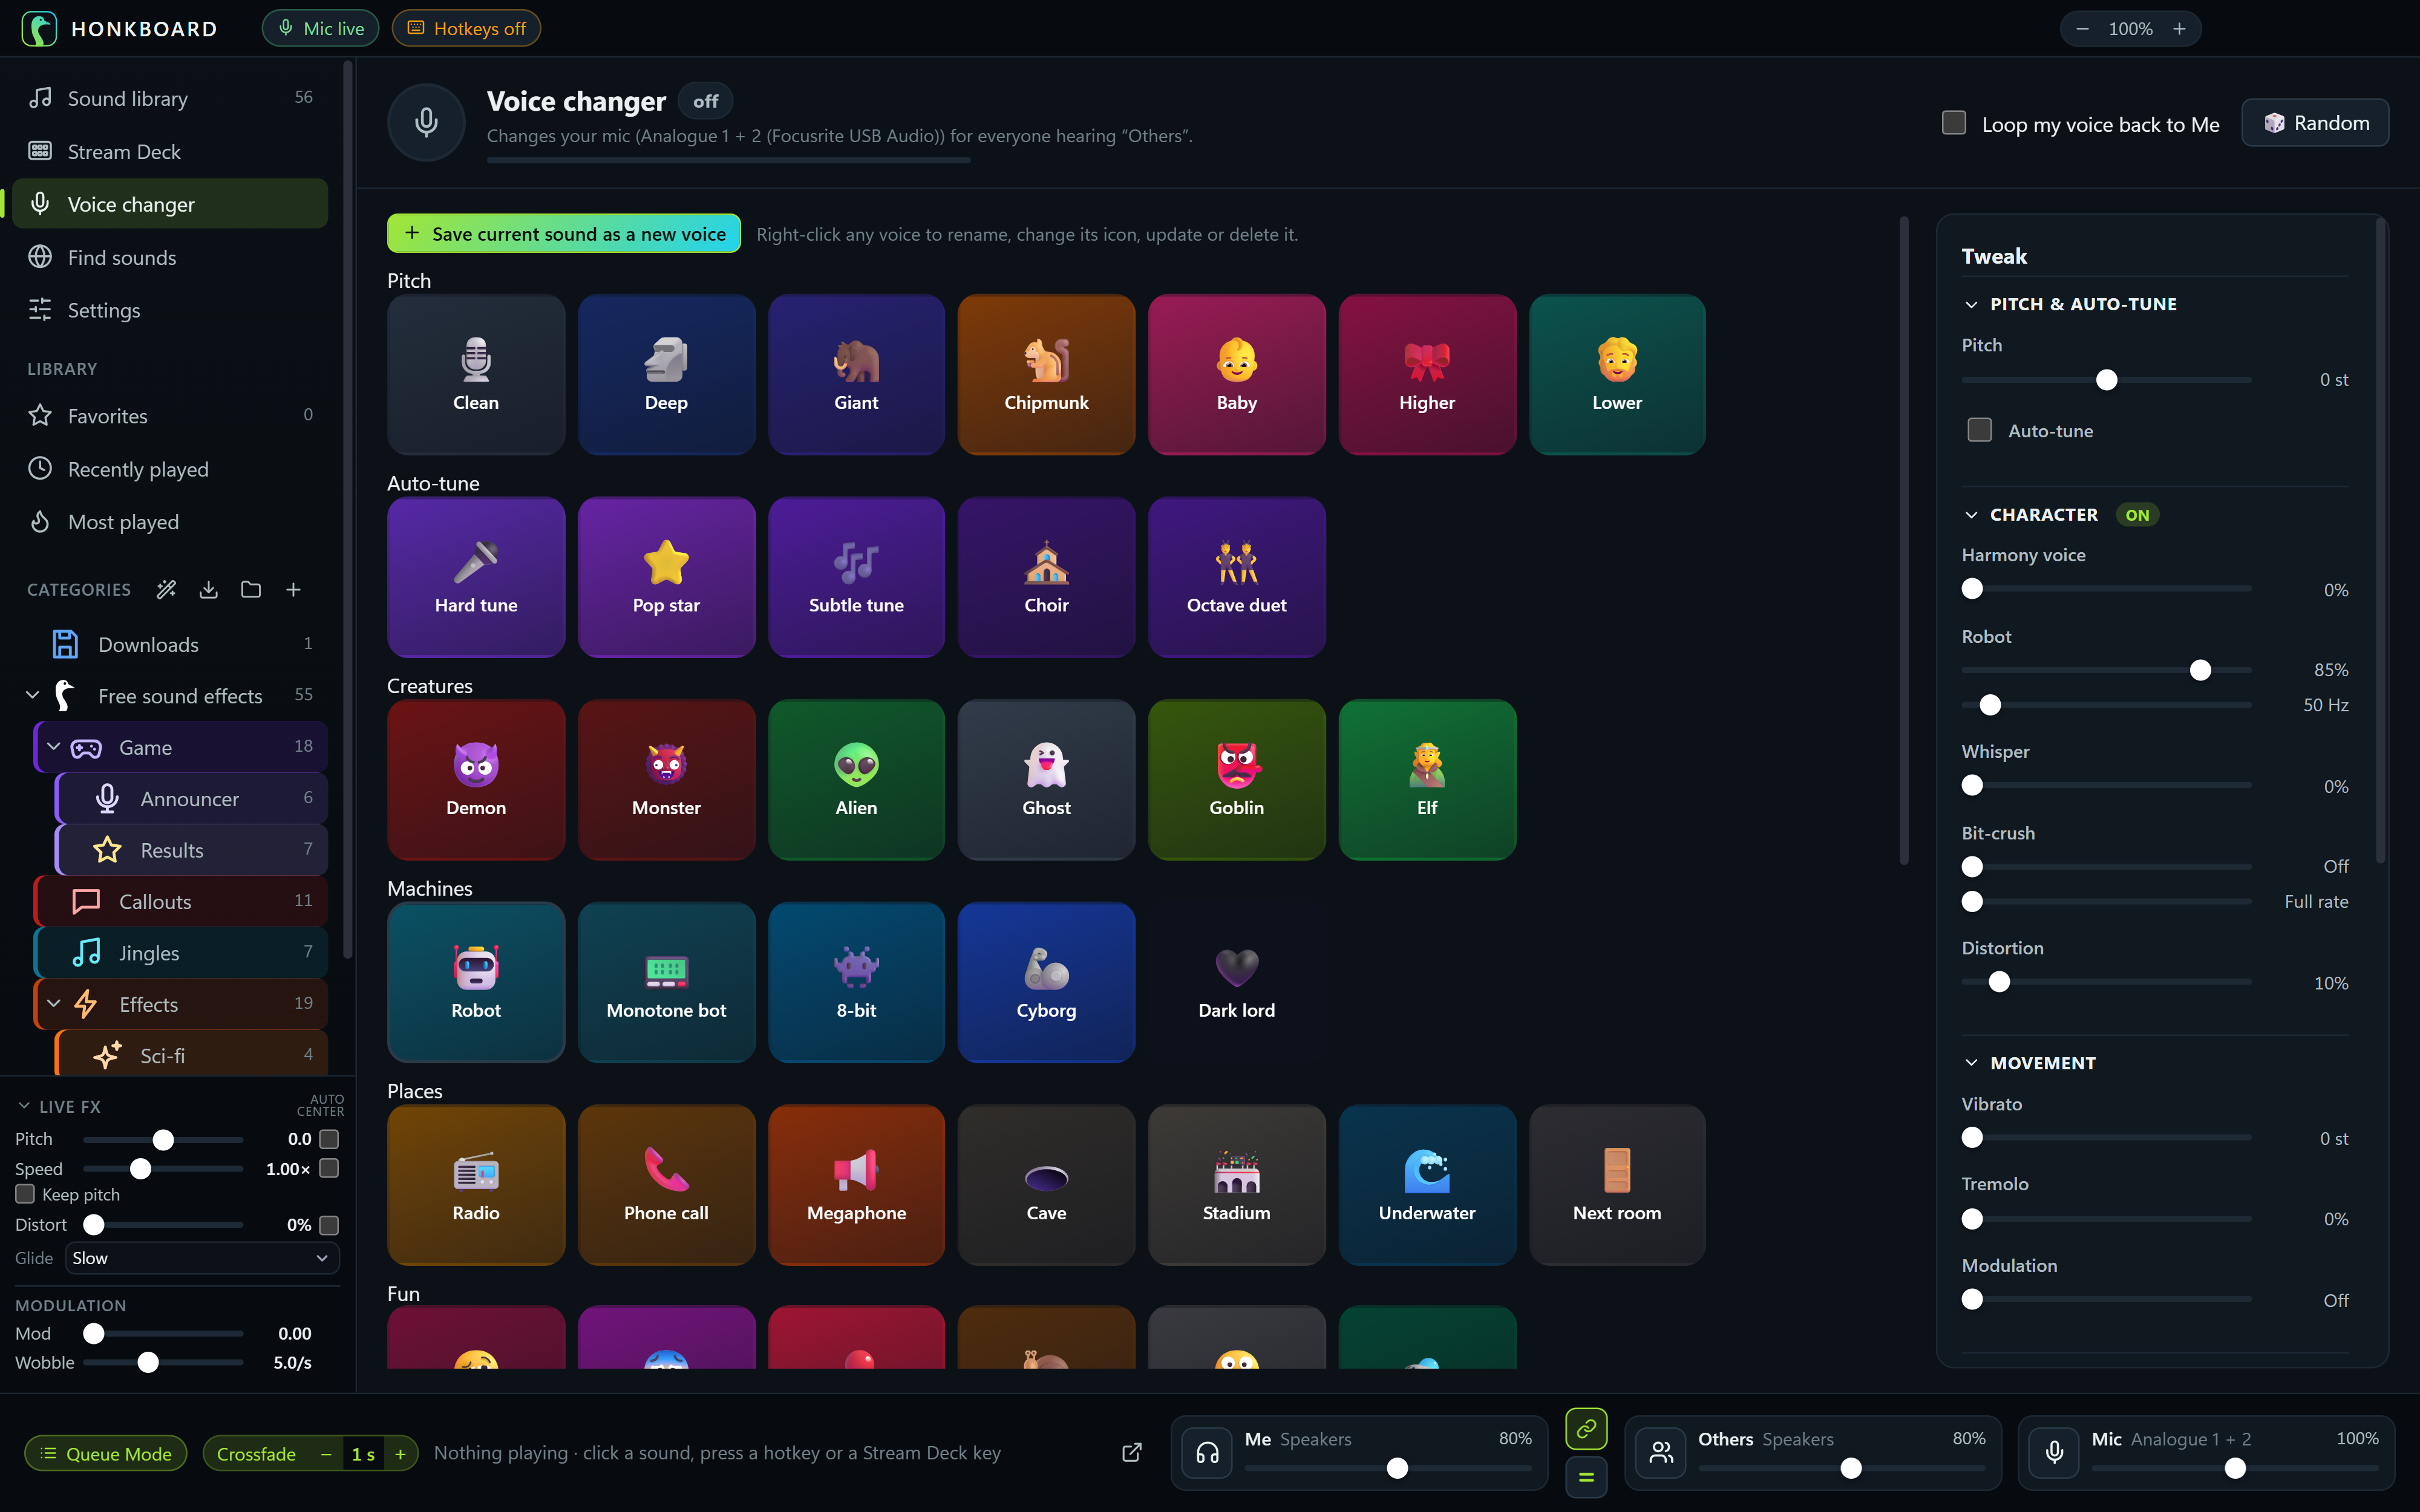2420x1512 pixels.
Task: Click the magic wand icon beside Categories
Action: (x=166, y=590)
